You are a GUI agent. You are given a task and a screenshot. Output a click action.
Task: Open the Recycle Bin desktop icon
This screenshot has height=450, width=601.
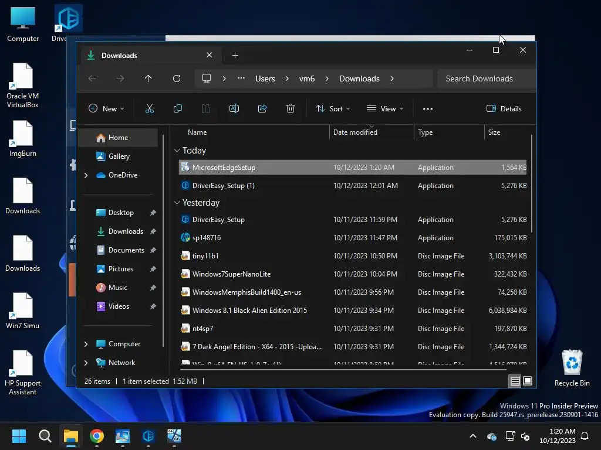(x=572, y=368)
